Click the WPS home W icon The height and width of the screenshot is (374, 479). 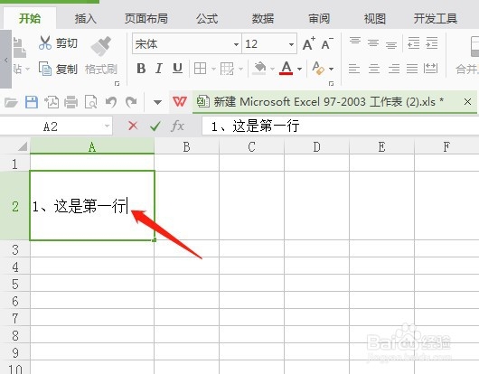tap(180, 102)
